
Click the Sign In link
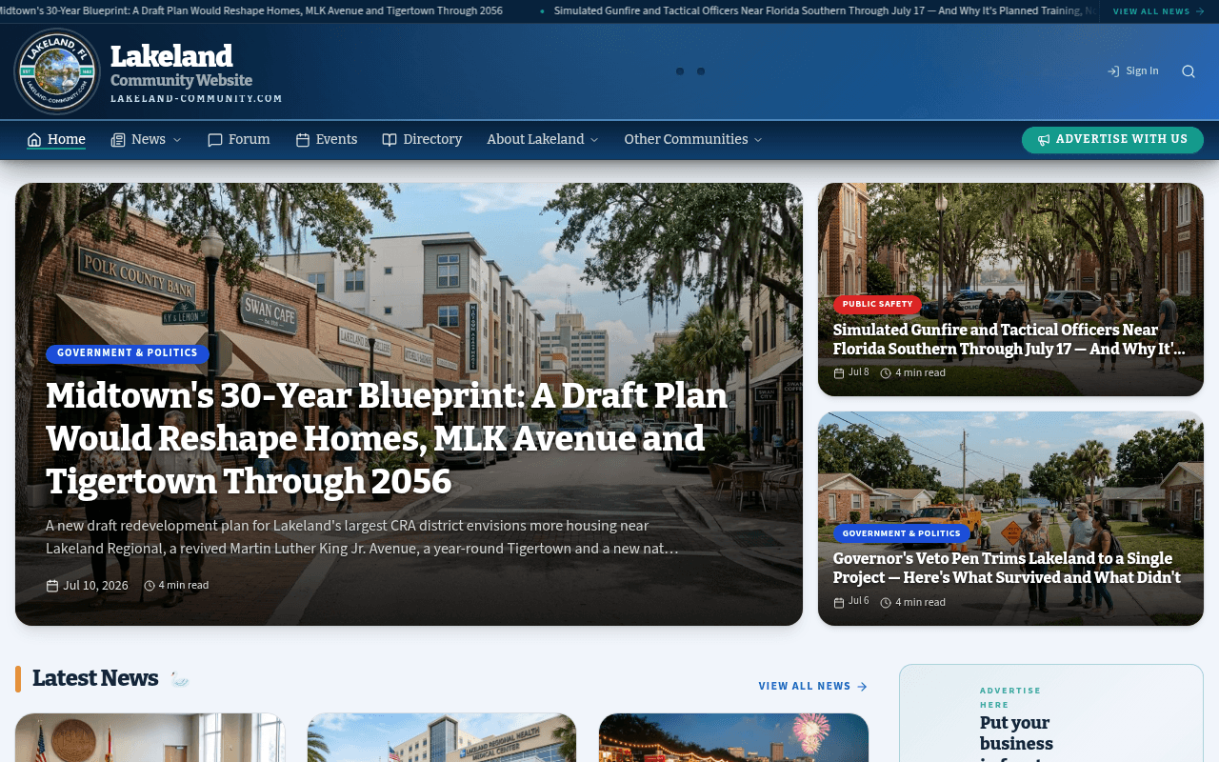pyautogui.click(x=1133, y=71)
